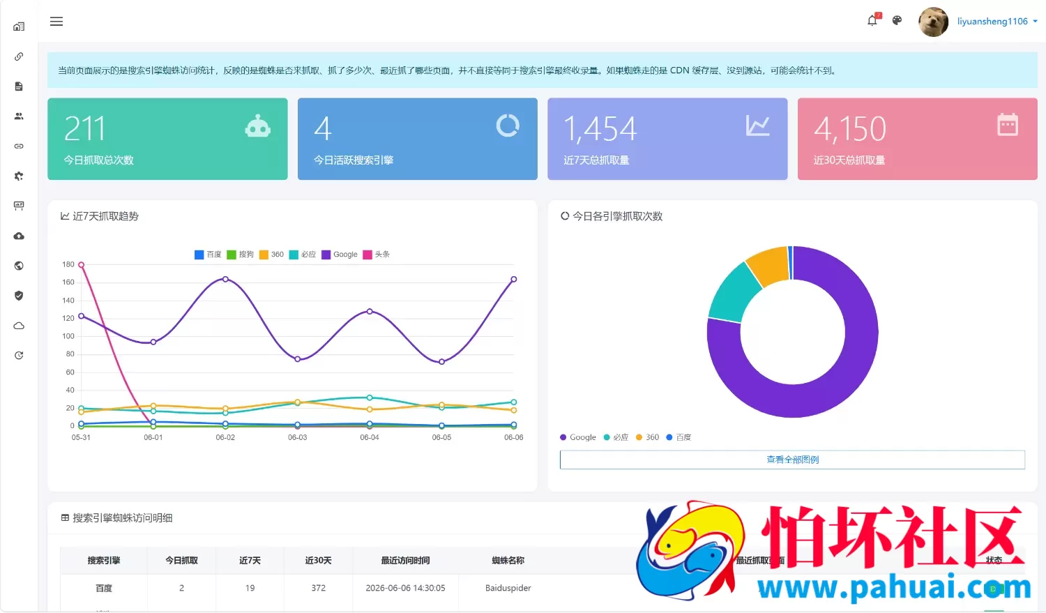This screenshot has height=613, width=1046.
Task: Click the 近30天 table column header
Action: [318, 561]
